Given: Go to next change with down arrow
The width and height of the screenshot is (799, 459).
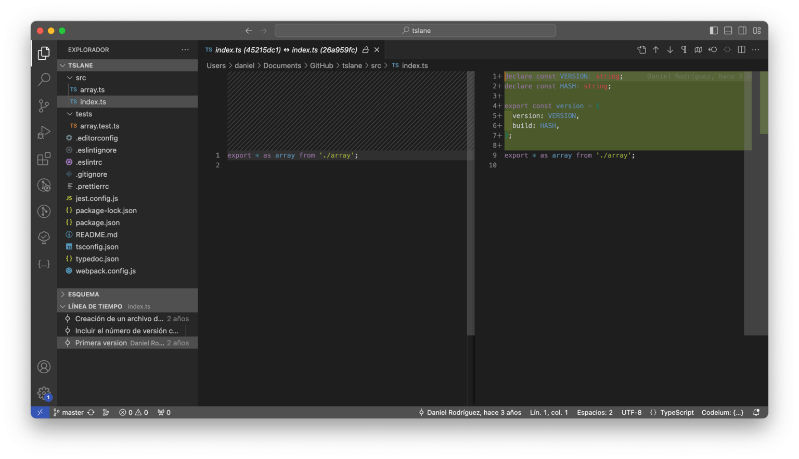Looking at the screenshot, I should pyautogui.click(x=670, y=49).
